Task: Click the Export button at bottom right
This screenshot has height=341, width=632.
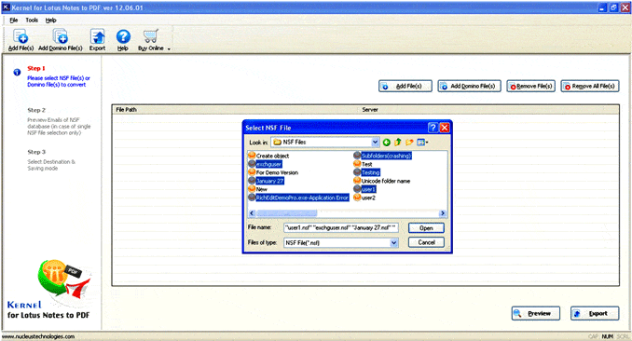Action: [595, 313]
